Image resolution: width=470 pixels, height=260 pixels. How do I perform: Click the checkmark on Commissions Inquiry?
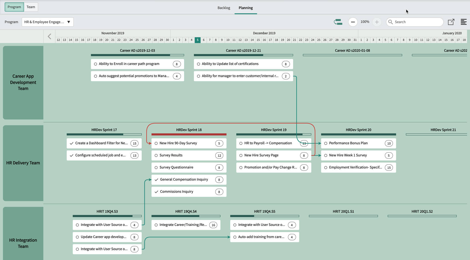click(156, 192)
